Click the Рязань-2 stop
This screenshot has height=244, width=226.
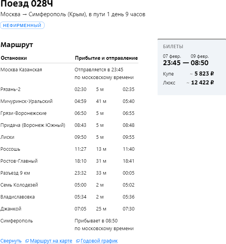tap(10, 89)
